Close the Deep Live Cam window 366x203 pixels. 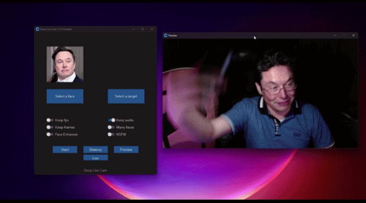(x=152, y=29)
